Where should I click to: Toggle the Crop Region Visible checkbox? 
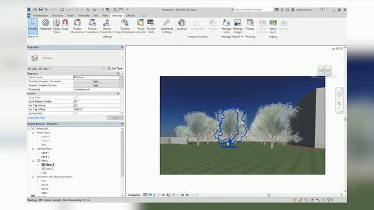click(x=75, y=101)
